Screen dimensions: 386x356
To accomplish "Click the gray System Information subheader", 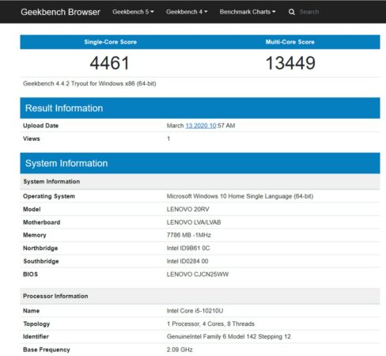I will coord(51,181).
